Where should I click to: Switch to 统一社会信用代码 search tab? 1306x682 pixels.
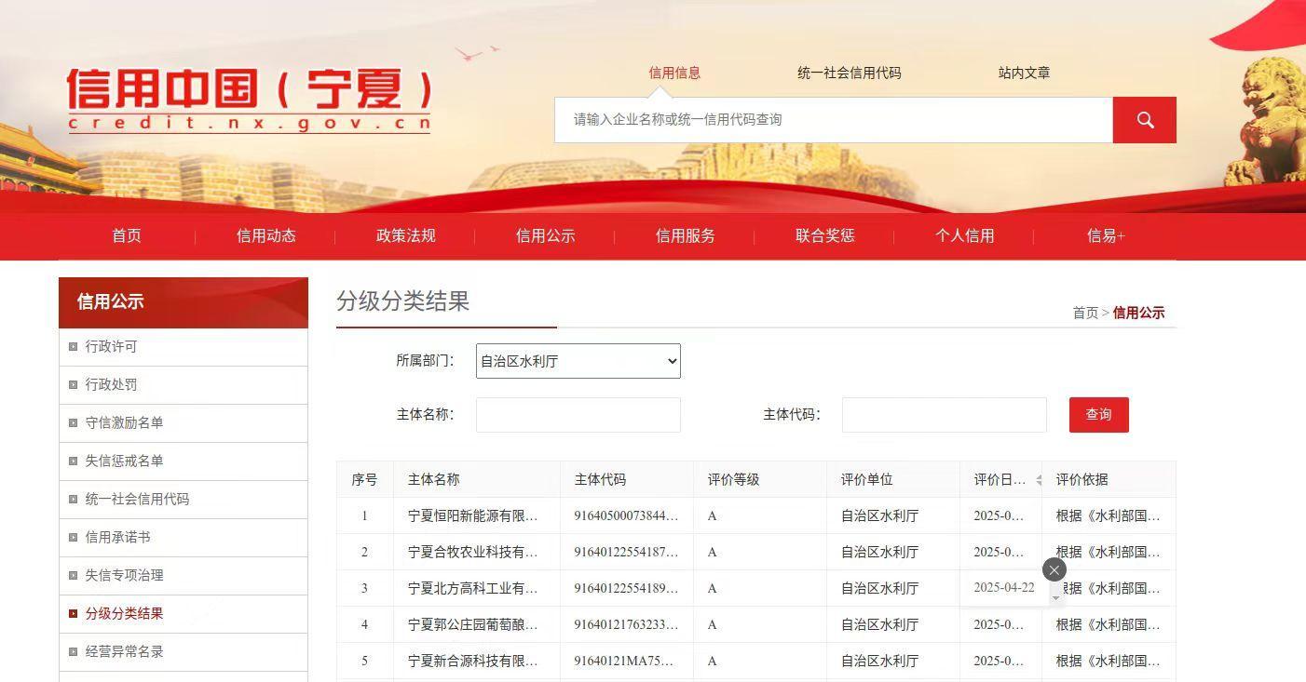tap(849, 73)
